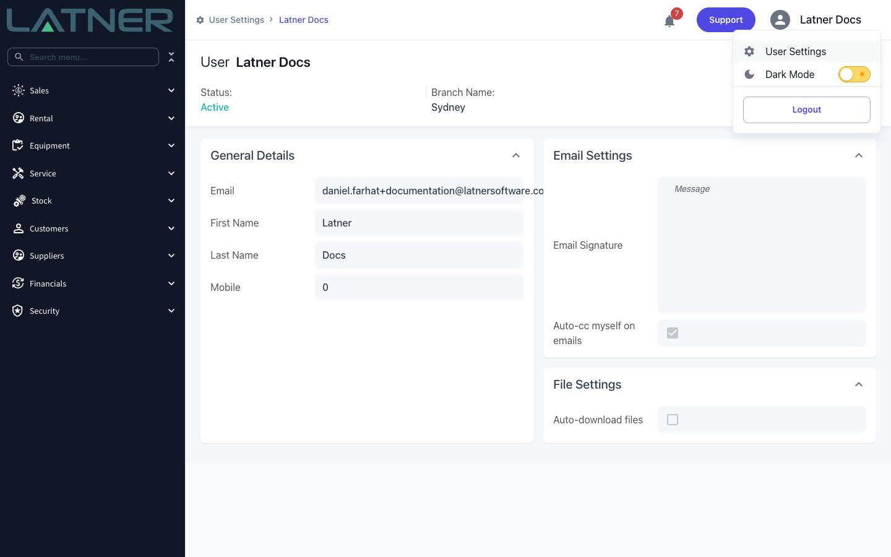Select User Settings in dropdown menu
The height and width of the screenshot is (557, 891).
pyautogui.click(x=807, y=51)
